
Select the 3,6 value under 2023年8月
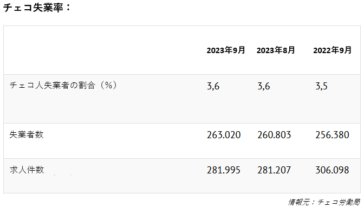tap(263, 86)
